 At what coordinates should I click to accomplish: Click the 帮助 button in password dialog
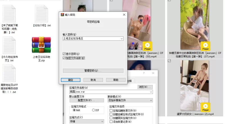(116, 80)
